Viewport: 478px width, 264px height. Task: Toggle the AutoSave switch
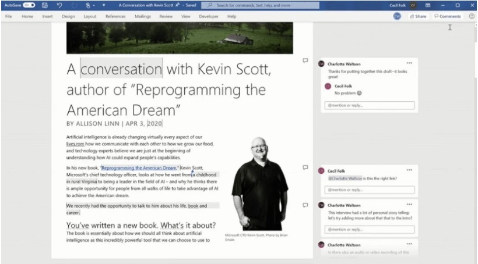29,5
